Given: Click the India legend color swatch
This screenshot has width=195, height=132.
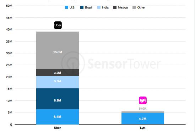Looking at the screenshot, I should click(x=99, y=7).
